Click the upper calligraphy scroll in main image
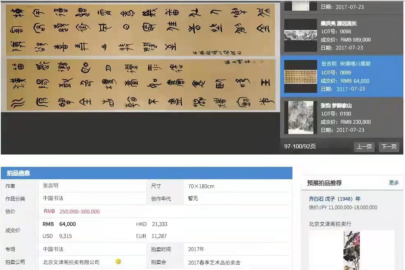This screenshot has width=405, height=270. (140, 30)
